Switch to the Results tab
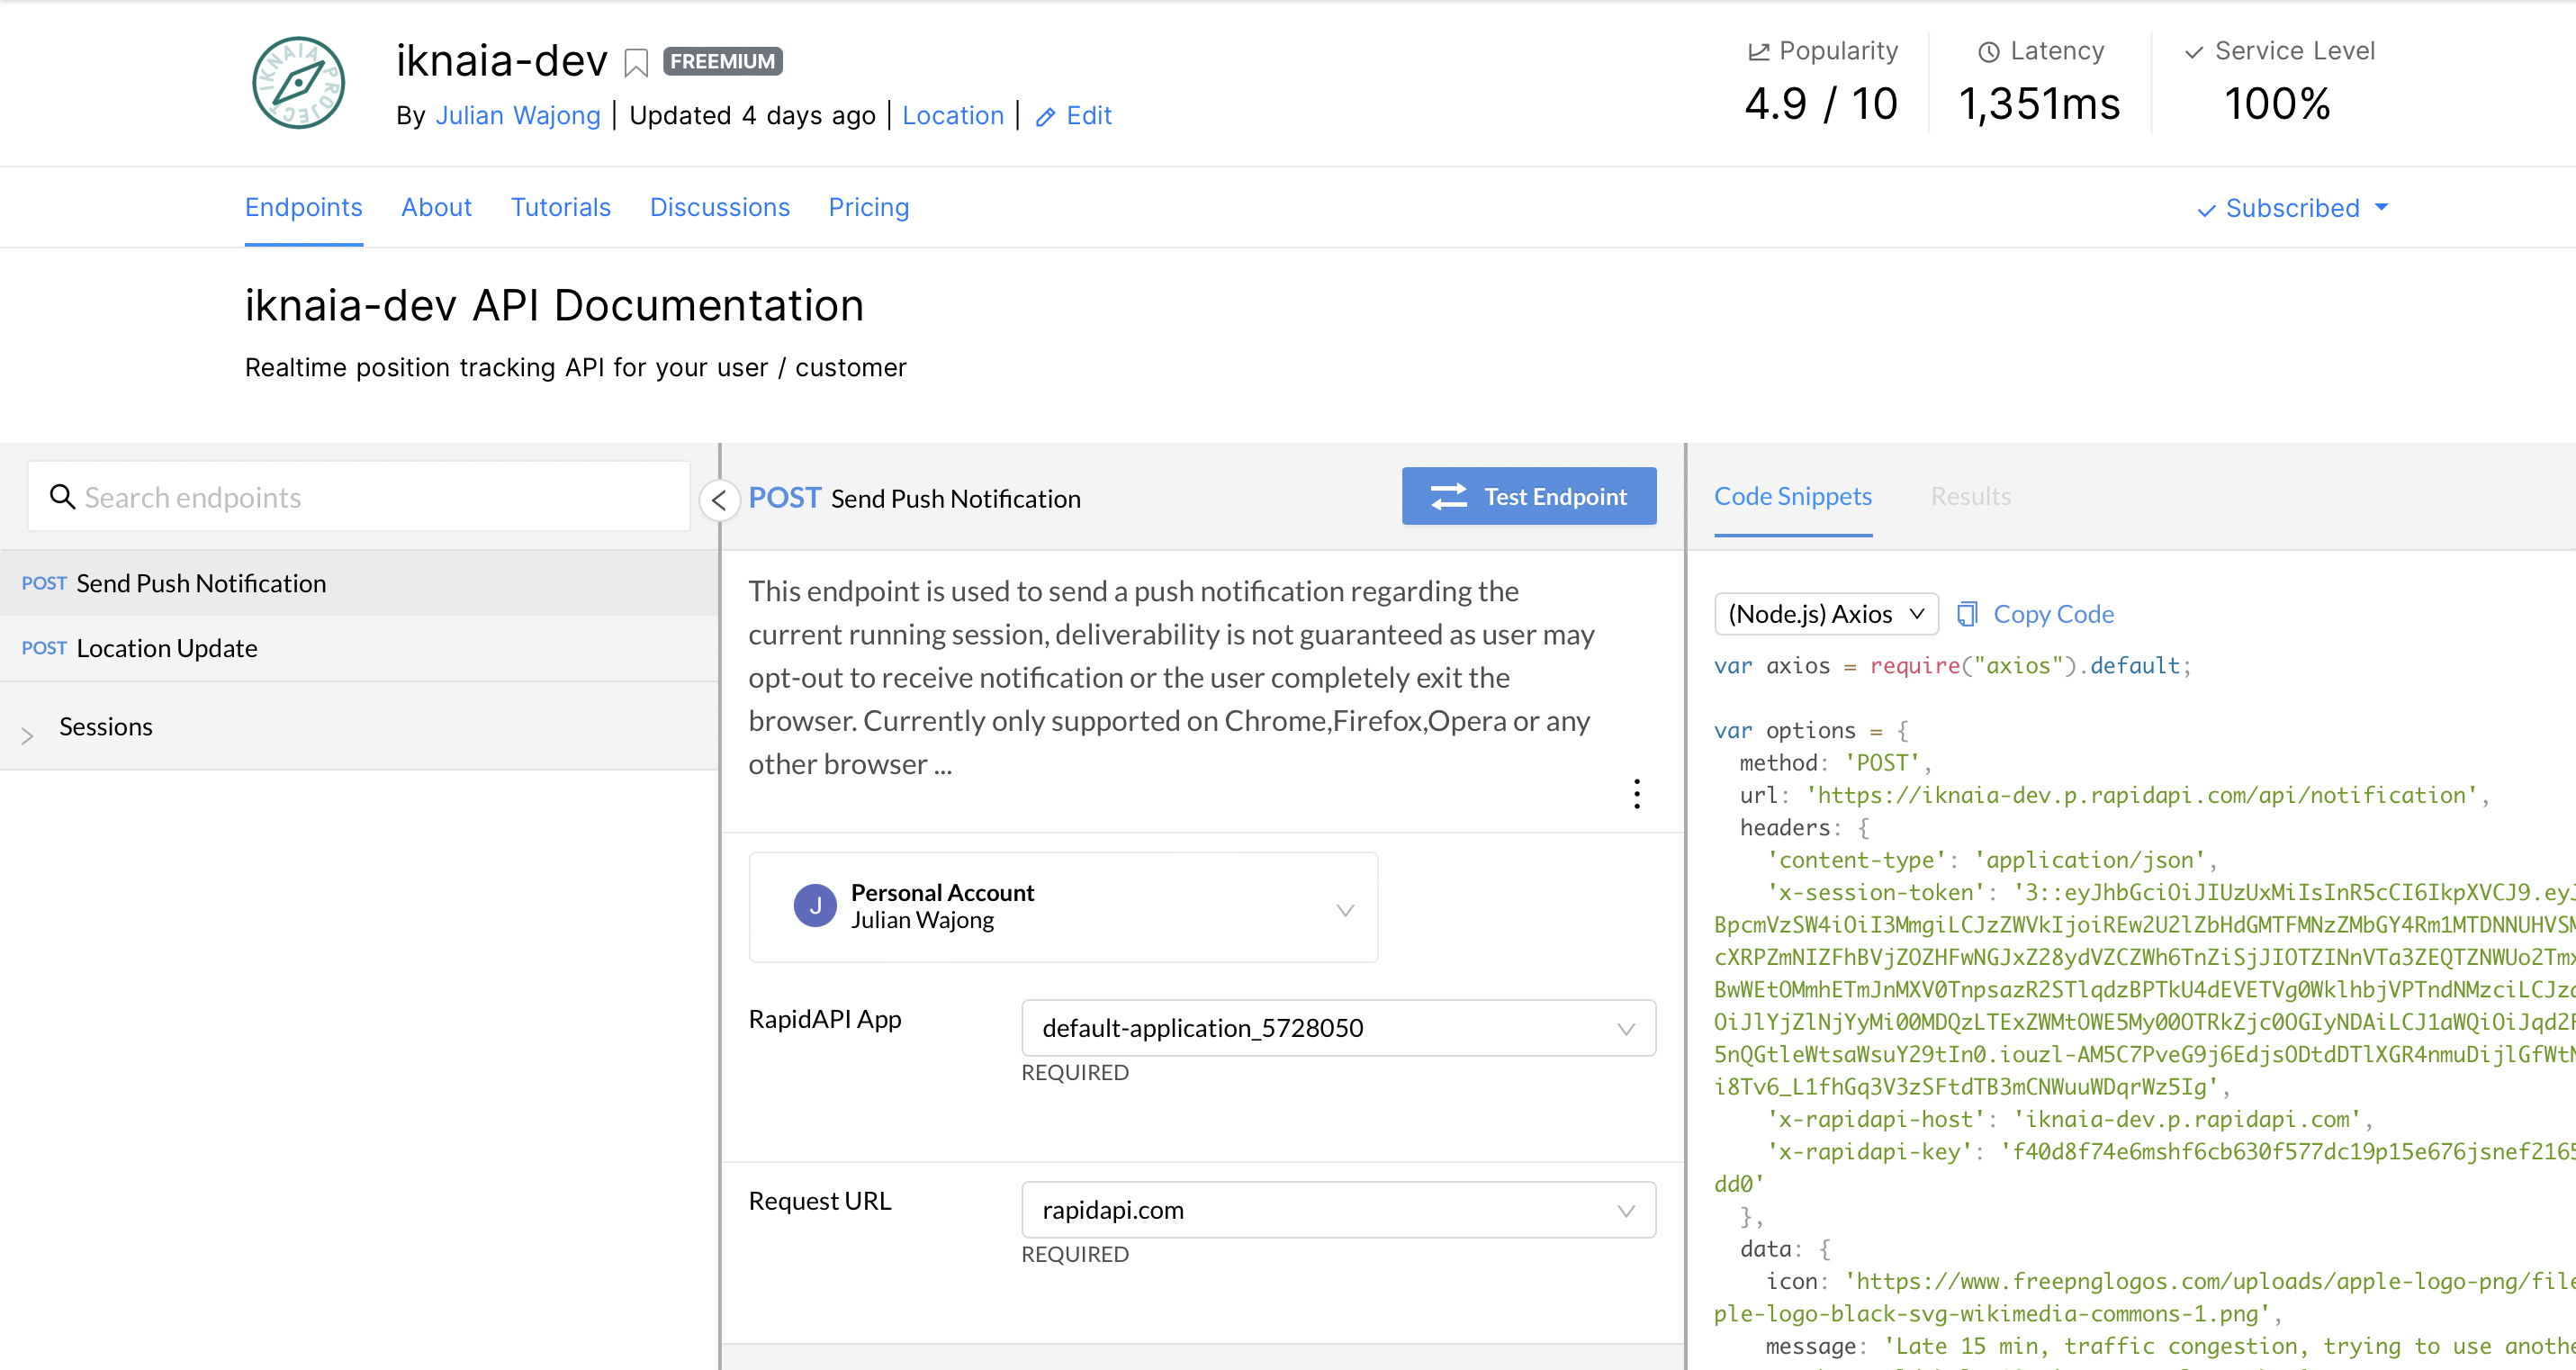2576x1370 pixels. [1969, 497]
